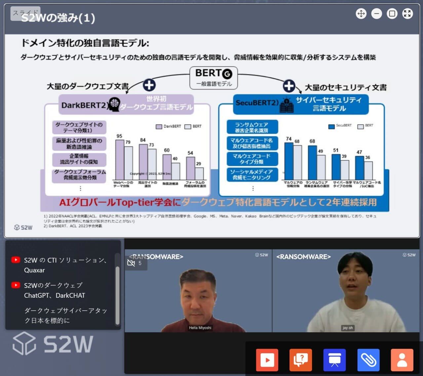Open the red video play panel button
Screen dimensions: 423x376
[x=267, y=360]
